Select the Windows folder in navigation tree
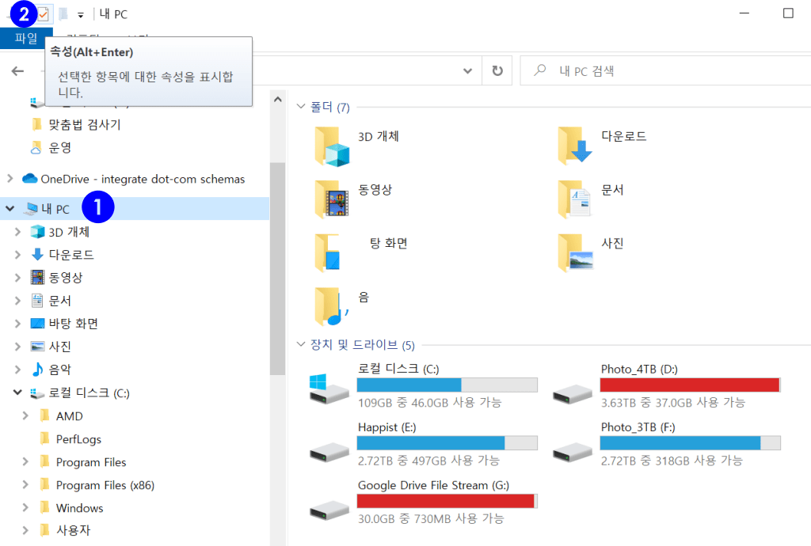Viewport: 811px width, 546px height. pyautogui.click(x=79, y=508)
